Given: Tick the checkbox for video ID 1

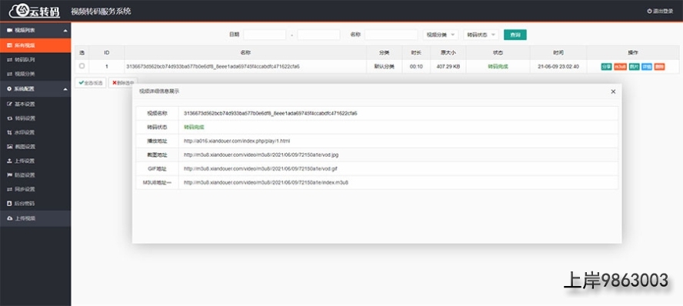Looking at the screenshot, I should [82, 66].
